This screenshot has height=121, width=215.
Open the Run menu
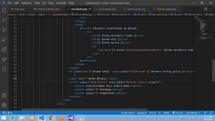pos(51,3)
